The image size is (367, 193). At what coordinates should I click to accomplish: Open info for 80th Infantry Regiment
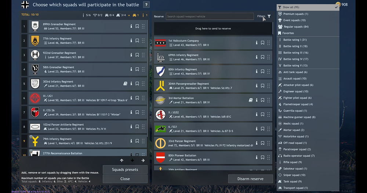[257, 71]
